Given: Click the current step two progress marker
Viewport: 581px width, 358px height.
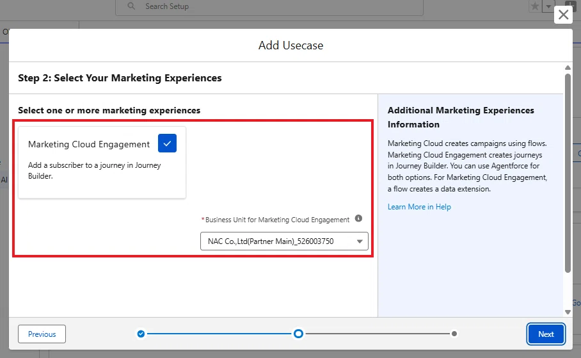Looking at the screenshot, I should 298,334.
